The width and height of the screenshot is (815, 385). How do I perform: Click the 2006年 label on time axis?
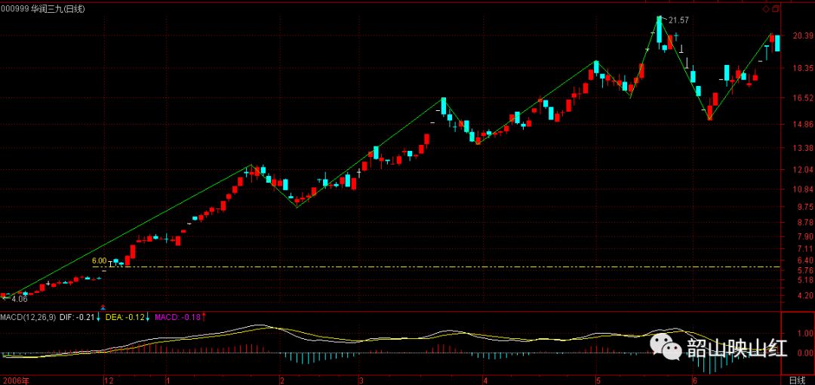[14, 380]
